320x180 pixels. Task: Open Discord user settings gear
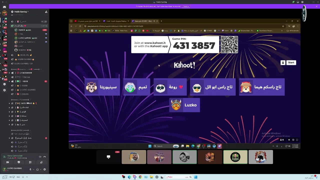44,169
